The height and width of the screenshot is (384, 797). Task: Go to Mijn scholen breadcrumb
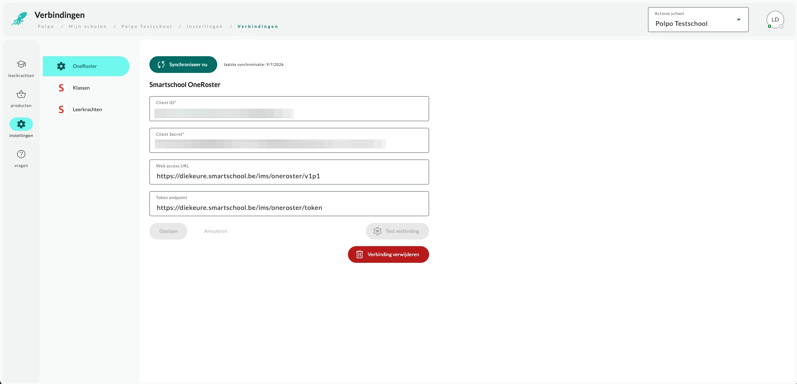tap(87, 27)
